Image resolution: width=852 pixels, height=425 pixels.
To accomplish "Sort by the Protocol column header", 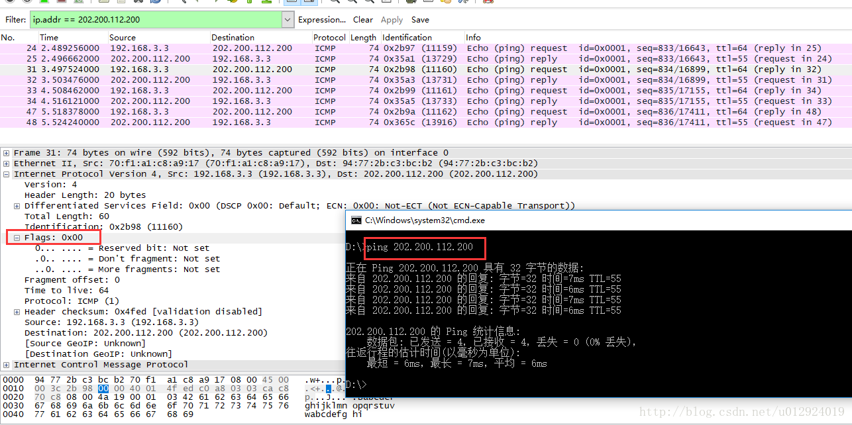I will 330,38.
